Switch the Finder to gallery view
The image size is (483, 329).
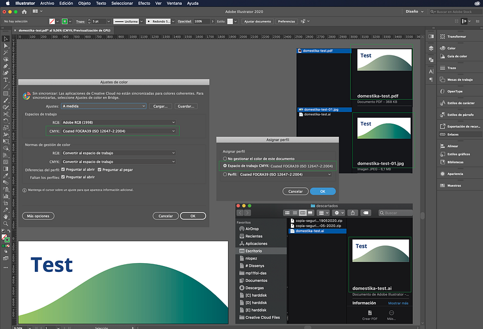(310, 212)
